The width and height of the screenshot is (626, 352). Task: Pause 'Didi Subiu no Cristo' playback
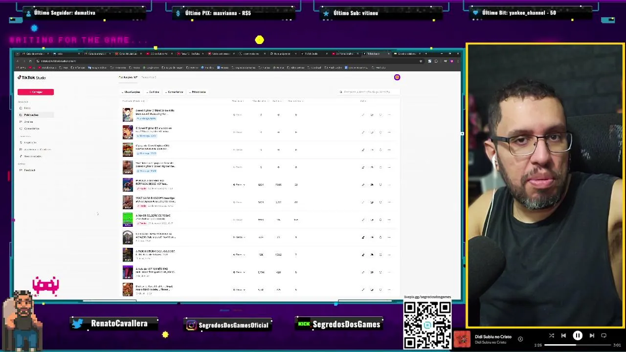click(578, 336)
